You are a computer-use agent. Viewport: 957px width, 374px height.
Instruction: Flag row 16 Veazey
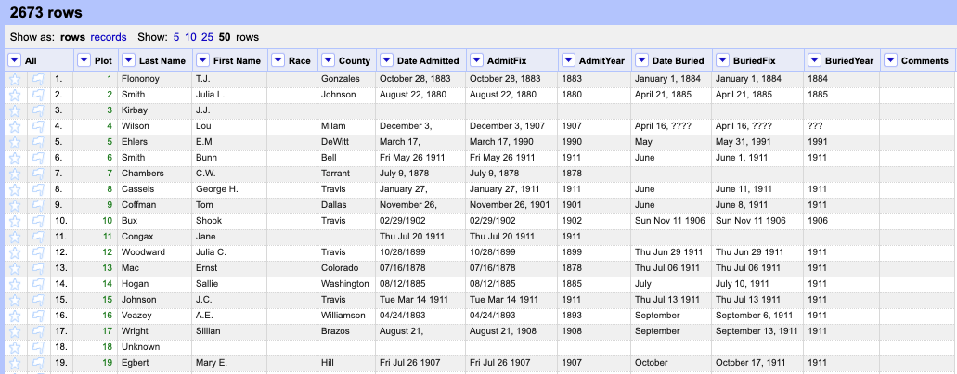pyautogui.click(x=38, y=316)
